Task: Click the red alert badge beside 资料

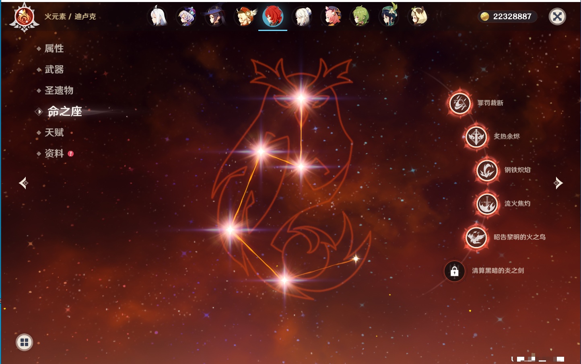Action: pos(71,153)
